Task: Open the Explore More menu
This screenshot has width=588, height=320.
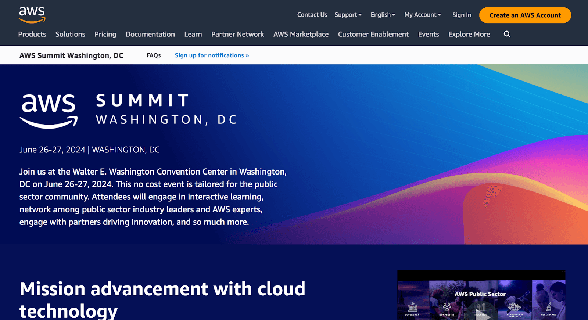Action: [x=469, y=34]
